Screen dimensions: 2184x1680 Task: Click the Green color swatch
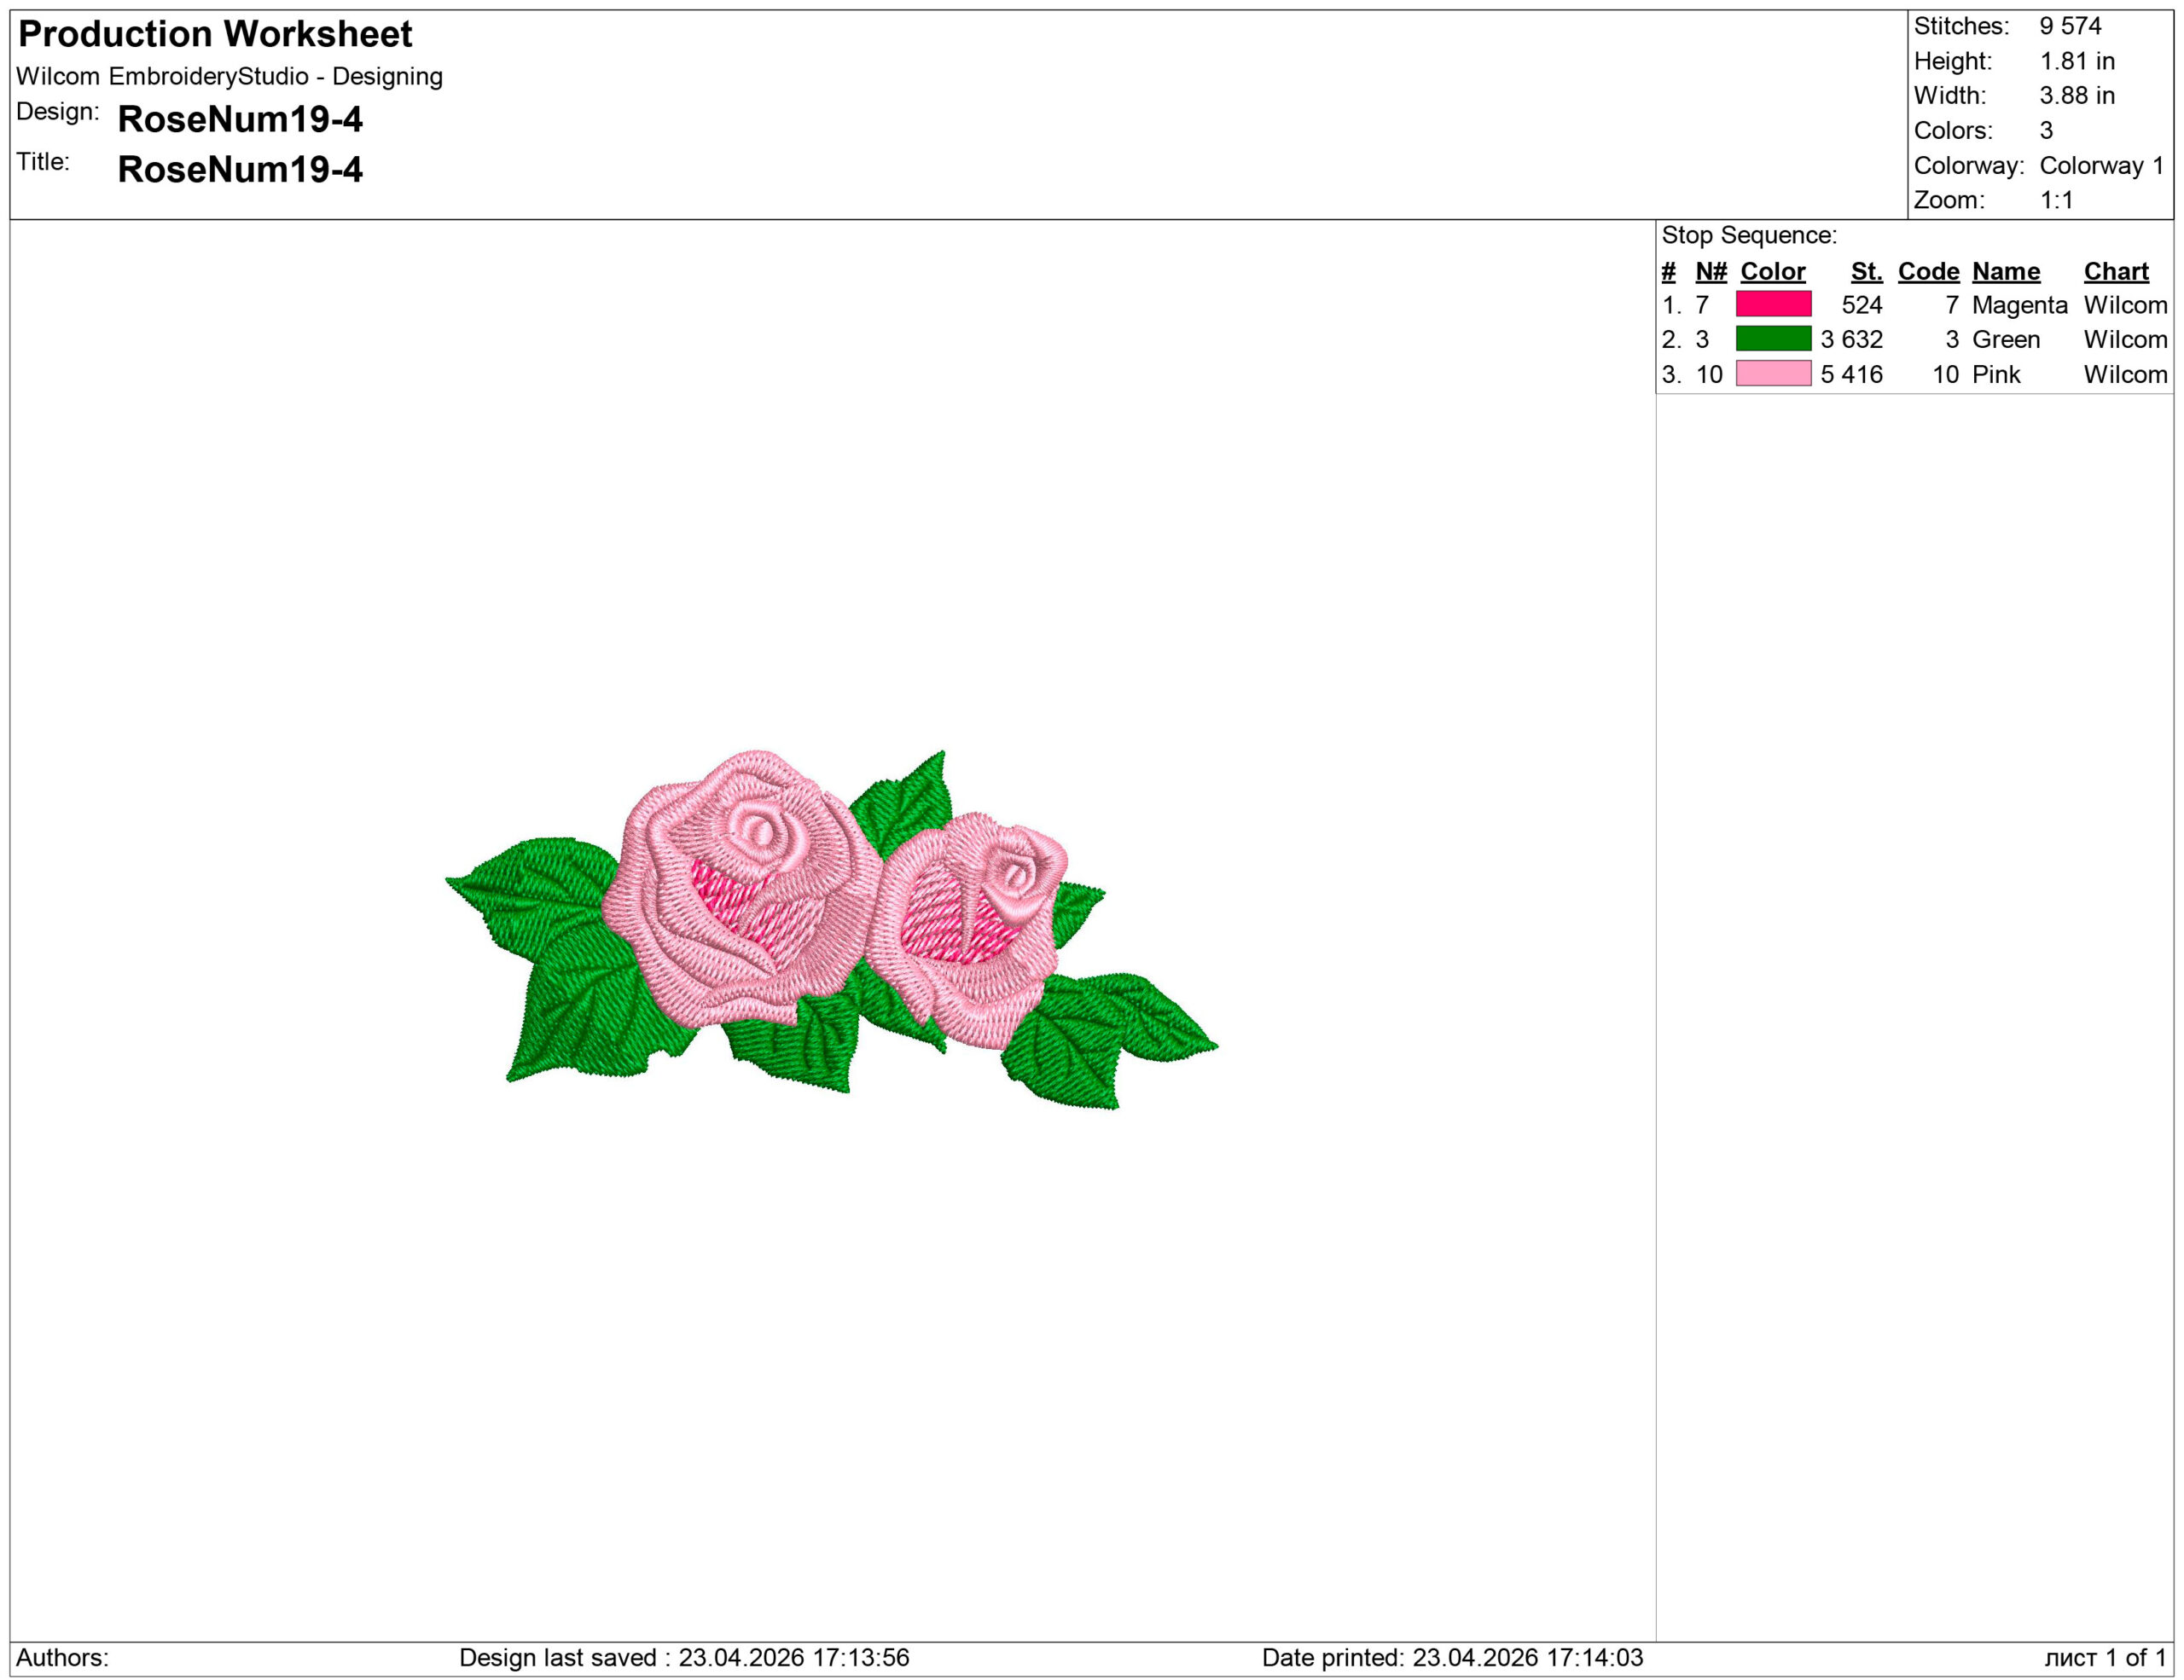(x=1773, y=339)
